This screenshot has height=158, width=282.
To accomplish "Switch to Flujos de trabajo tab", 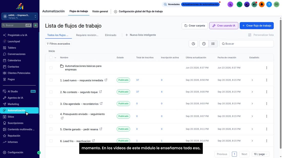I will (x=79, y=11).
